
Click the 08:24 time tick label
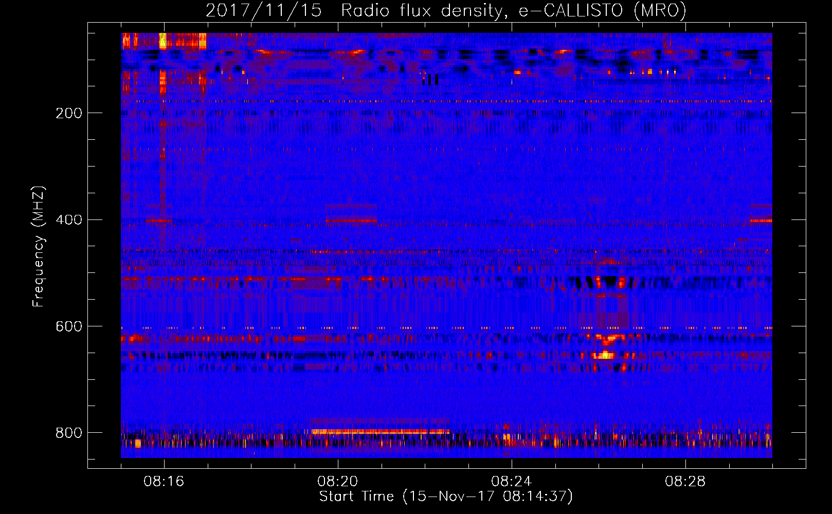pyautogui.click(x=512, y=482)
